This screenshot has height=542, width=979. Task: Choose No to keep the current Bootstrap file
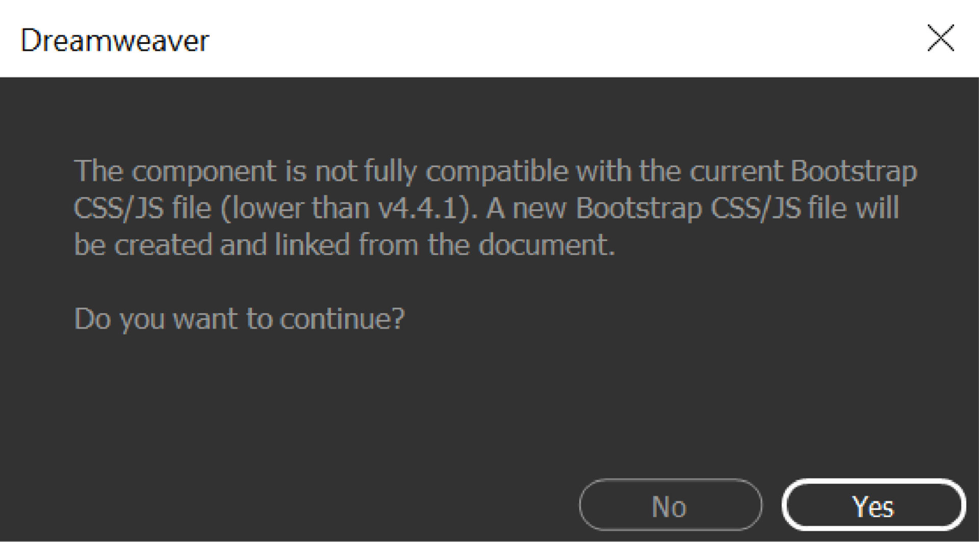[669, 506]
